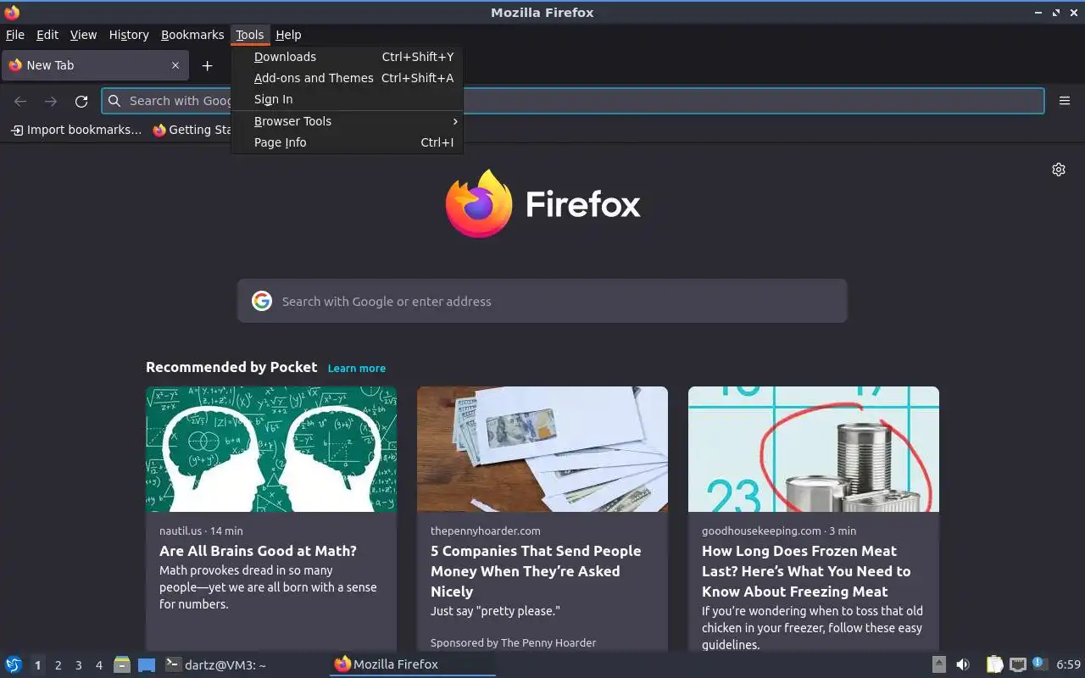Open the volume speaker icon in tray
The image size is (1085, 678).
(x=963, y=664)
